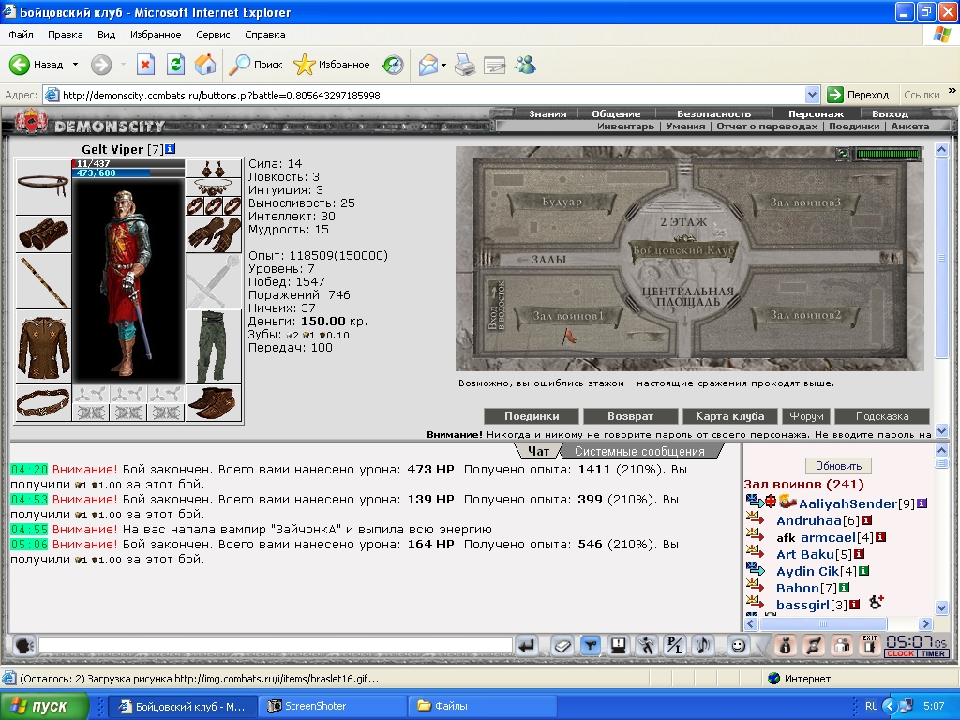Click the Возврат button
Image resolution: width=960 pixels, height=720 pixels.
[630, 416]
